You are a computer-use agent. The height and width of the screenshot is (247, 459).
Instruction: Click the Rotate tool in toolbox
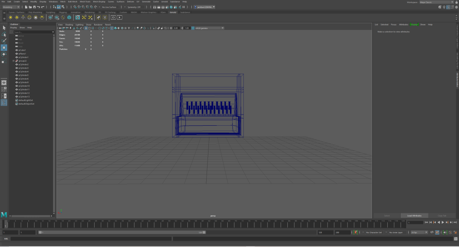[x=4, y=54]
